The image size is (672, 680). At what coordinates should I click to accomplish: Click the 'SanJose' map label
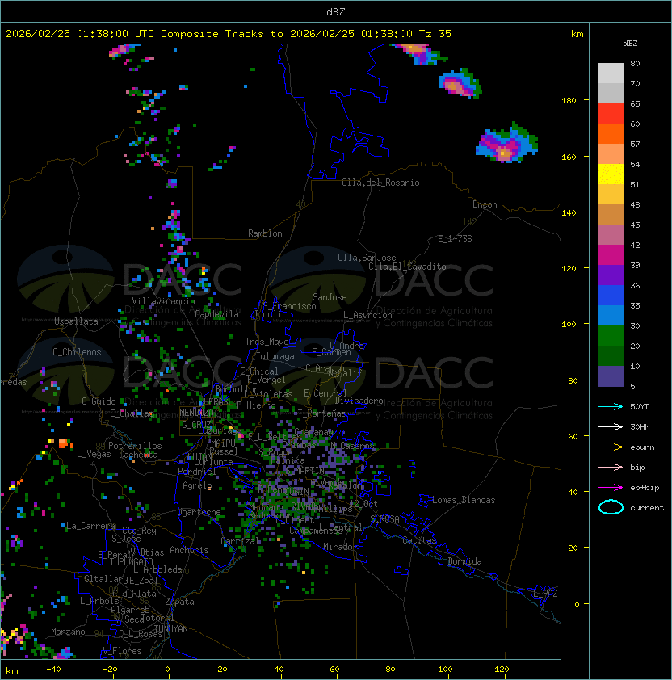click(330, 297)
